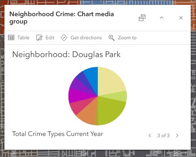Click the Edit button

[45, 38]
